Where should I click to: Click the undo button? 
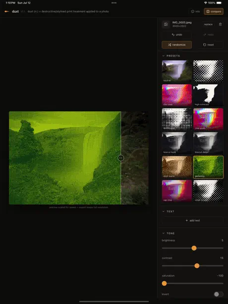pos(176,35)
